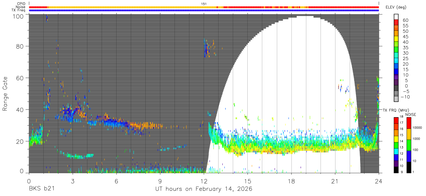
Task: Click UT hour tick label 9
Action: click(160, 181)
